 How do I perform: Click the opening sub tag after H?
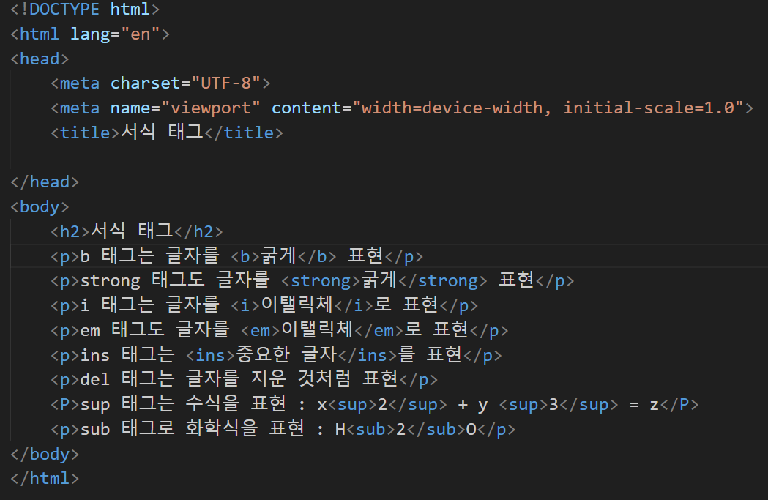click(370, 430)
